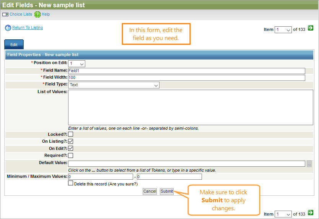Check the Delete this record checkbox

click(71, 183)
